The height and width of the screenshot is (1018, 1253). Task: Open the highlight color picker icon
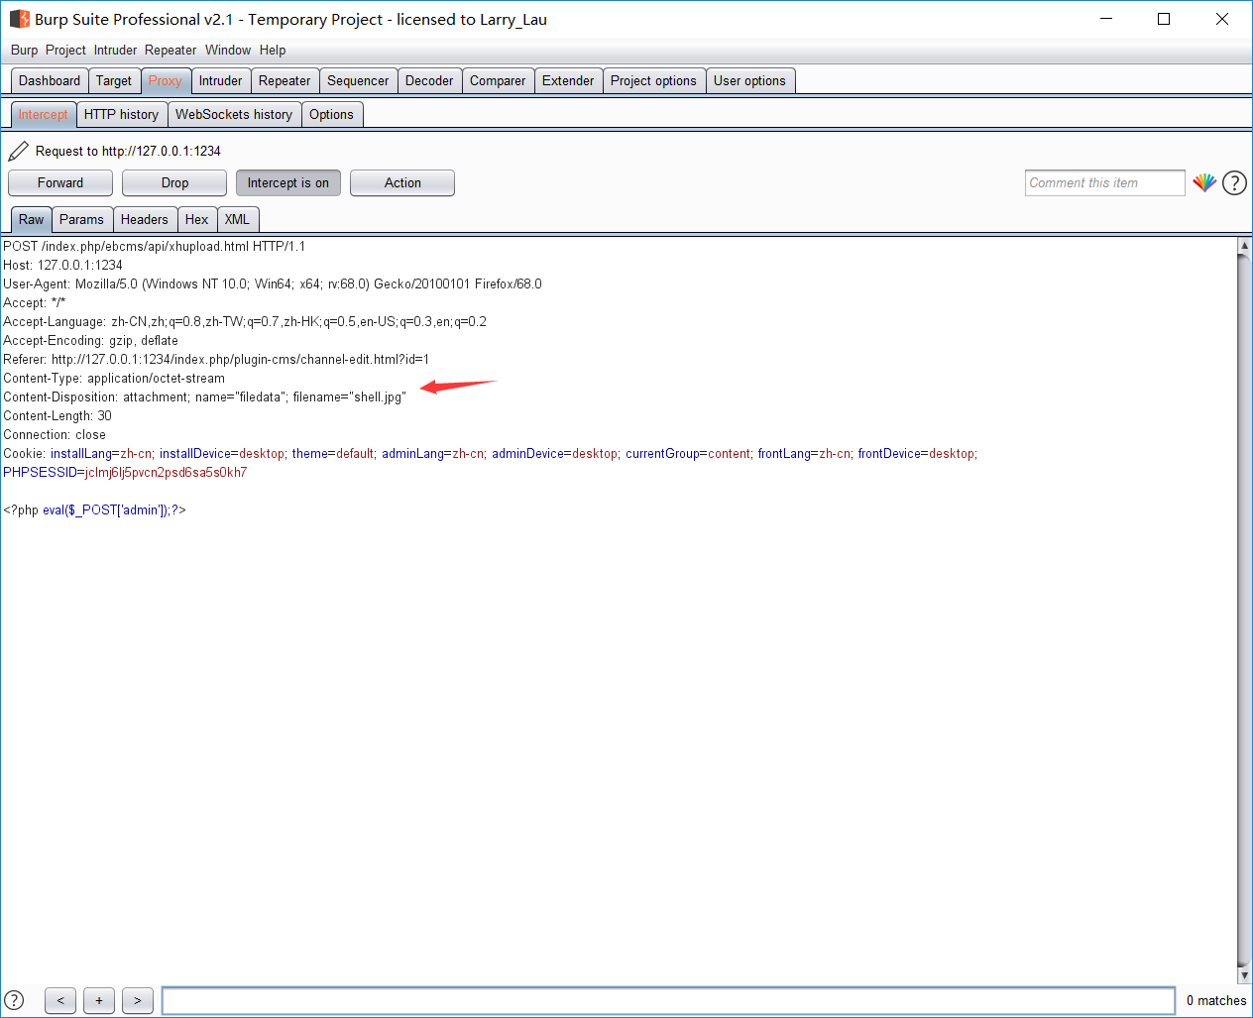[x=1204, y=182]
